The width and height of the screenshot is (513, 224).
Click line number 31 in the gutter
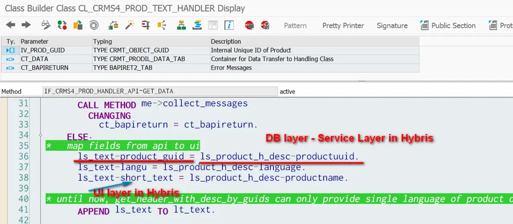(x=24, y=103)
